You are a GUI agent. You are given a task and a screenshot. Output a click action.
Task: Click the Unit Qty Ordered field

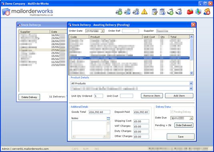(98, 96)
